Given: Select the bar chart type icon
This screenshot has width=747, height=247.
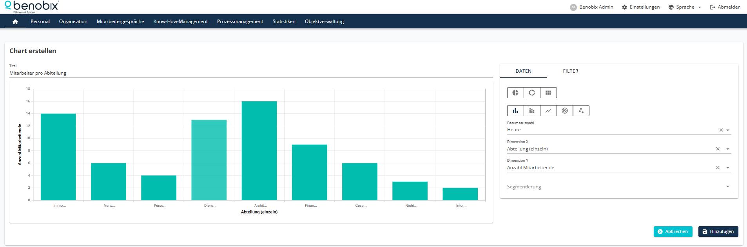Looking at the screenshot, I should [515, 111].
